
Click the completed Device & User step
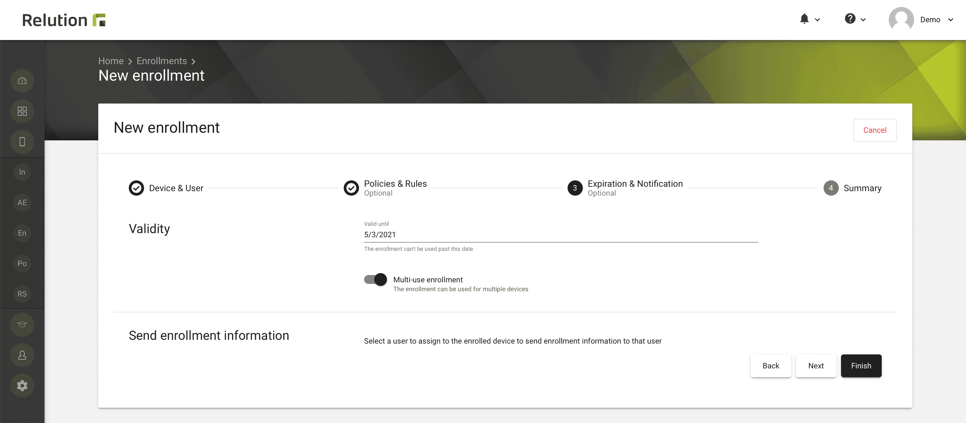[136, 188]
